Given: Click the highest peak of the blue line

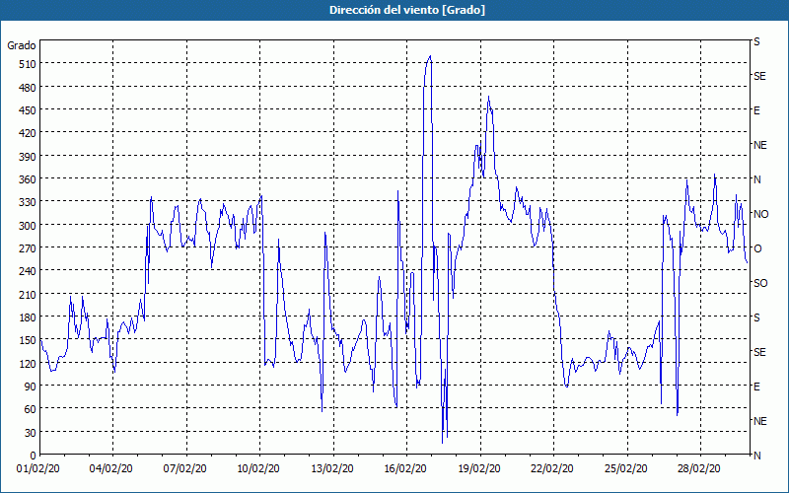Looking at the screenshot, I should pyautogui.click(x=430, y=56).
